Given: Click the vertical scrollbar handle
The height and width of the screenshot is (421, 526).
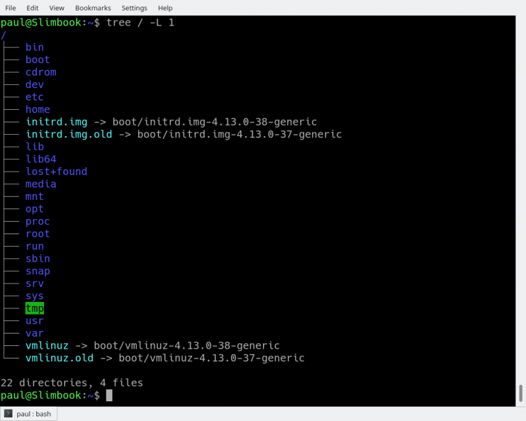Looking at the screenshot, I should [x=521, y=392].
